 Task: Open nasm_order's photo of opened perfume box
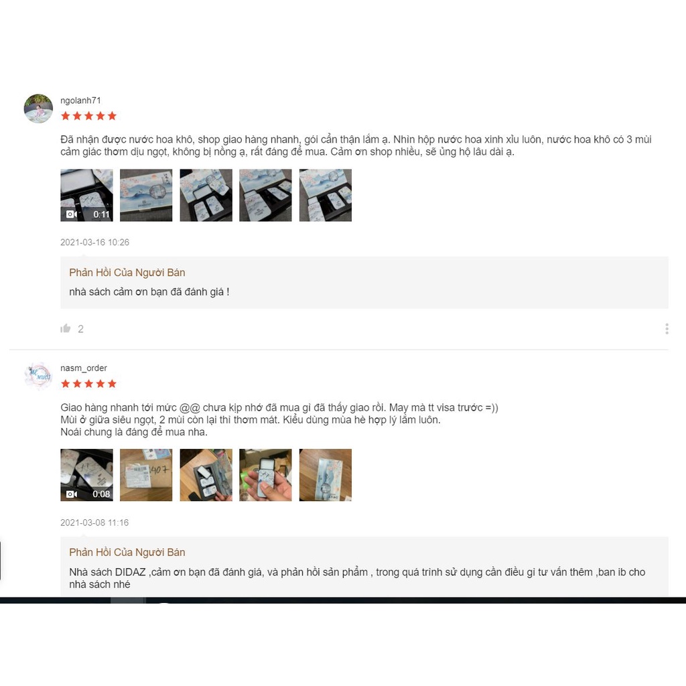206,475
